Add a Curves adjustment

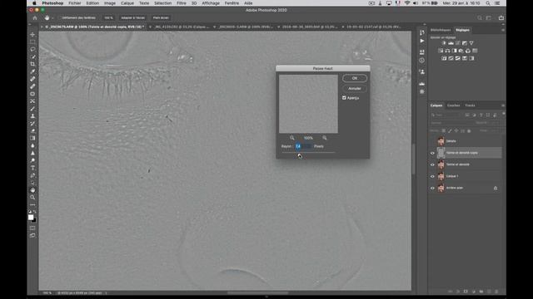click(457, 43)
